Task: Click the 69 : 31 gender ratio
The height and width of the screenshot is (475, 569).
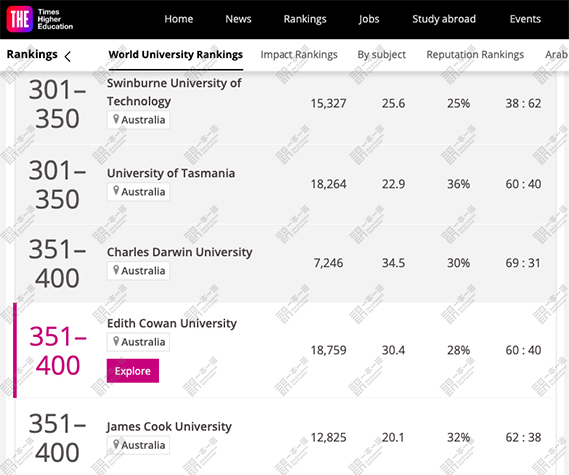Action: pos(523,263)
